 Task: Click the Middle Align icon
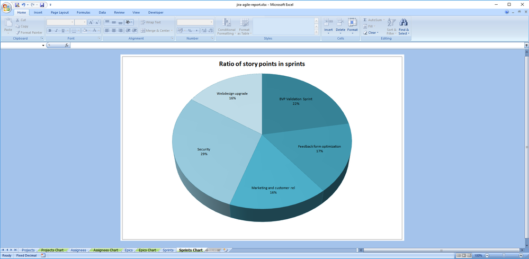tap(114, 22)
